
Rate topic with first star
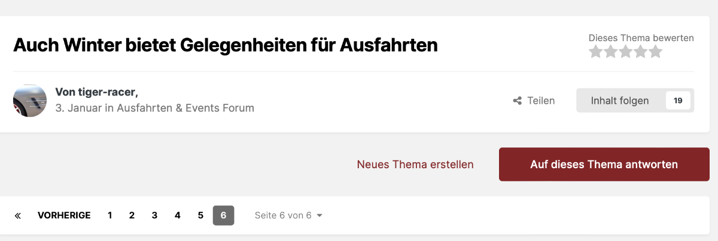click(x=595, y=52)
